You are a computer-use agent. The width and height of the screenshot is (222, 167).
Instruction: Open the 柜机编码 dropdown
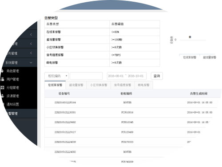coord(56,76)
